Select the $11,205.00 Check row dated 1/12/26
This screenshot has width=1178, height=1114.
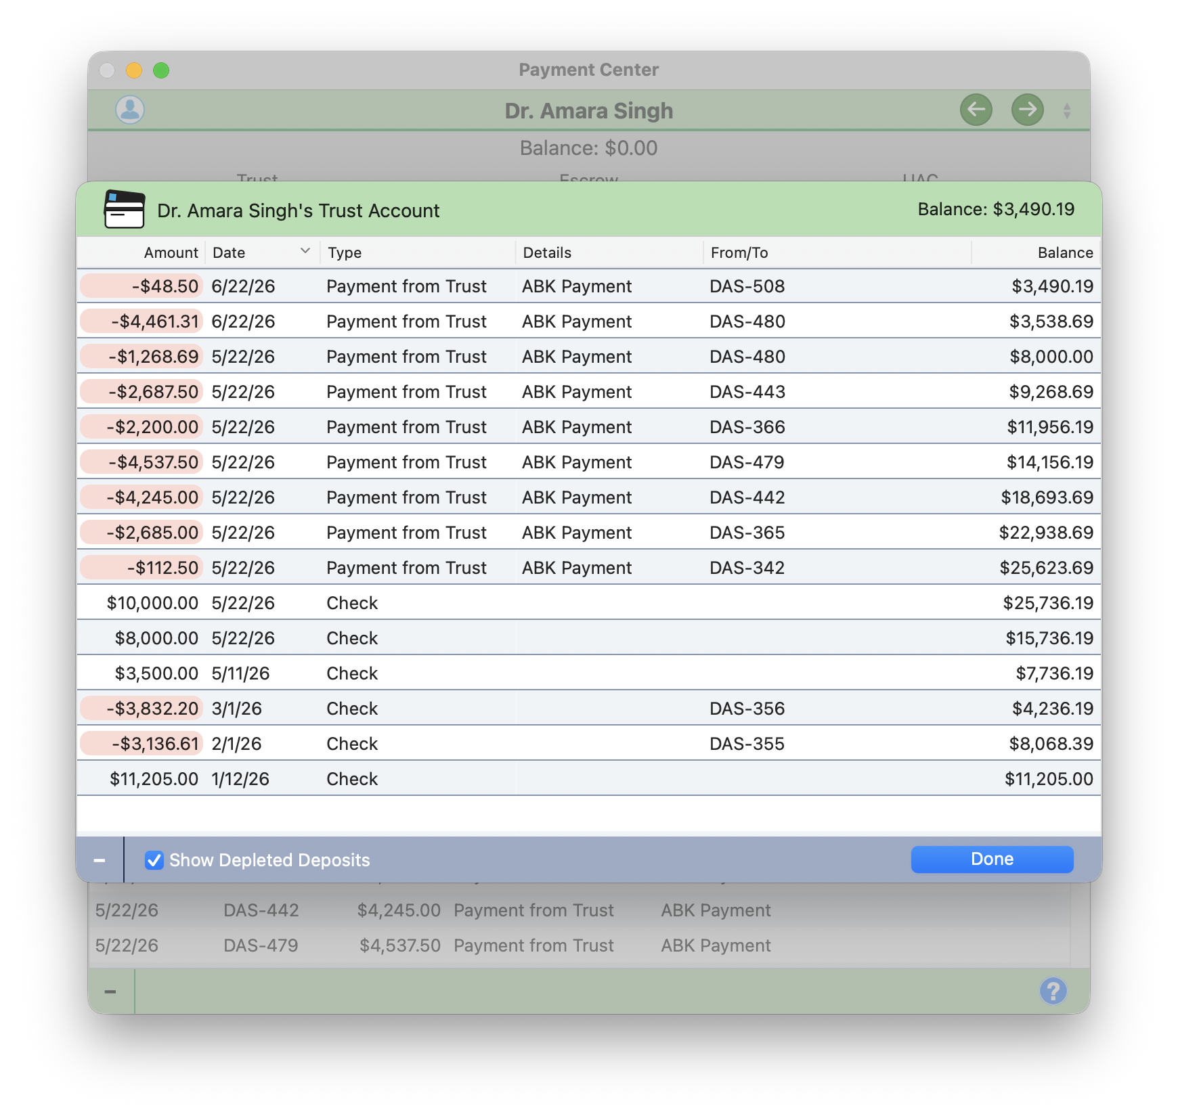[589, 779]
